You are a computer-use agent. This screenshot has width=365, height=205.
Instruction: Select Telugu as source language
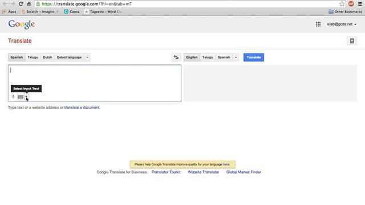point(33,58)
